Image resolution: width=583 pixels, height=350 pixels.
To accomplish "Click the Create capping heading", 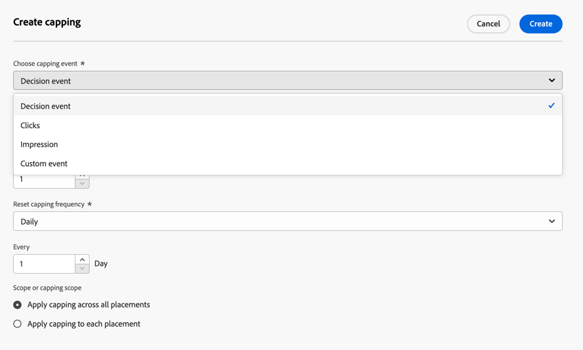I will [x=47, y=22].
